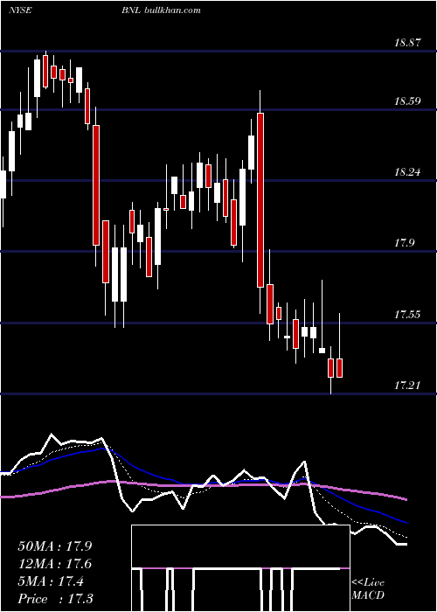This screenshot has height=612, width=437.
Task: Click the 5MA : 17.4 readout
Action: (x=51, y=581)
